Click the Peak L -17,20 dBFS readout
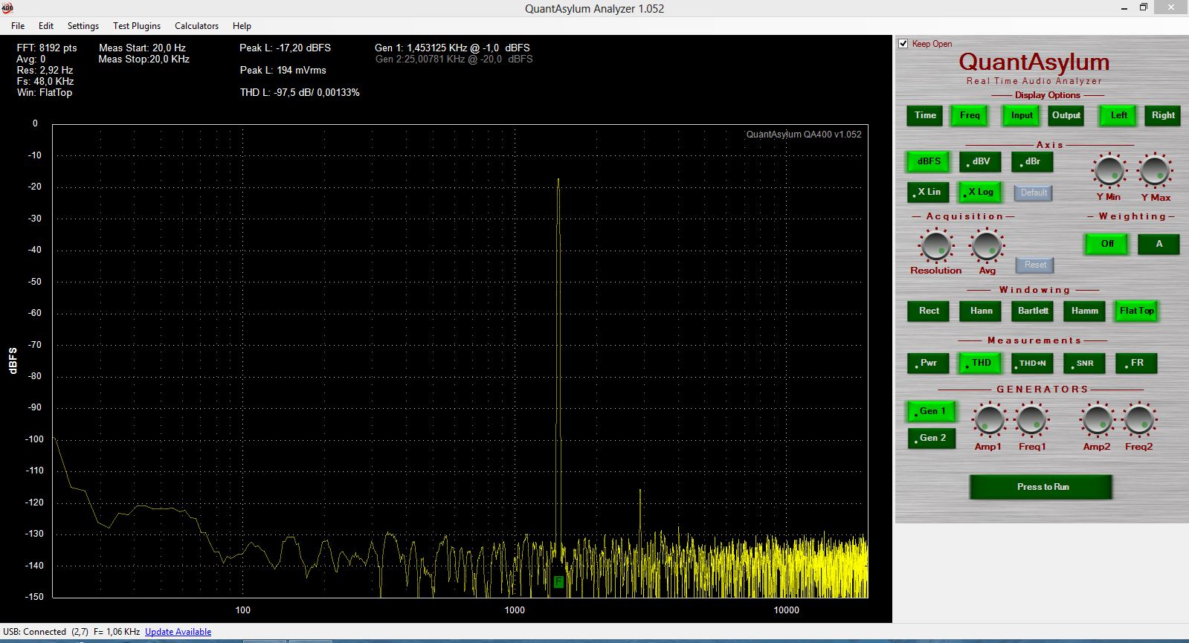1189x643 pixels. [285, 48]
